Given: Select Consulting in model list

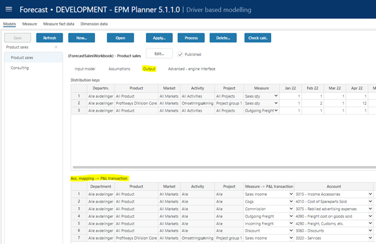Looking at the screenshot, I should coord(34,68).
